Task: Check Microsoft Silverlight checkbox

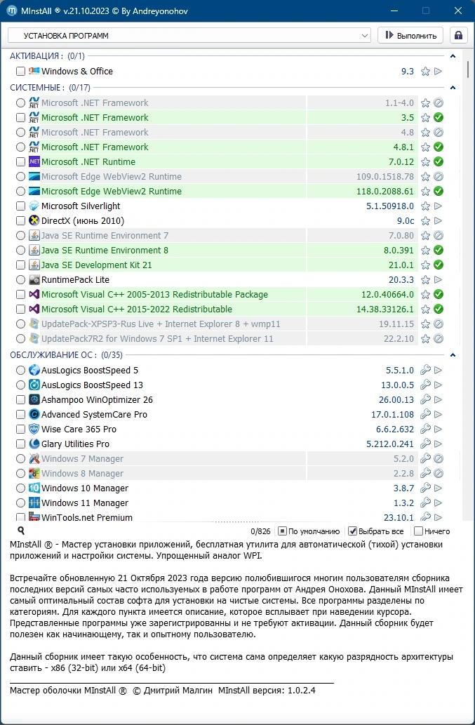Action: [x=20, y=206]
